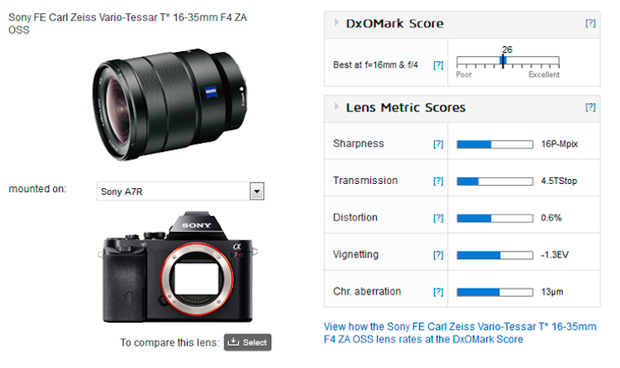Image resolution: width=620 pixels, height=368 pixels.
Task: Open the Chr. aberration help icon
Action: (x=438, y=291)
